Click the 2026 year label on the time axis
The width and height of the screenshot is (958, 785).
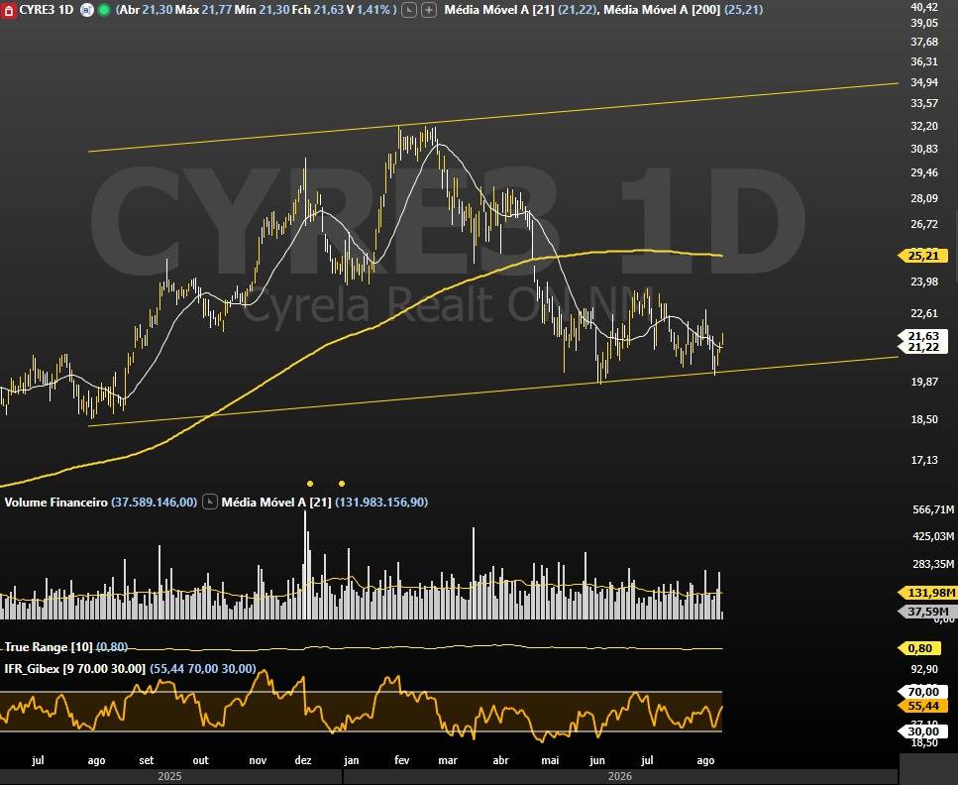pos(620,776)
